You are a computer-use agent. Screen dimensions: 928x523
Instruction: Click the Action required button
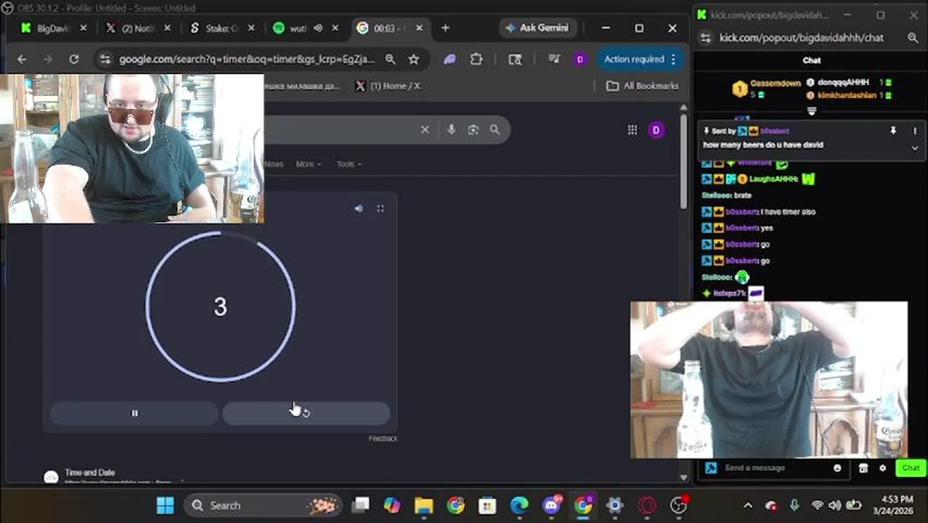pyautogui.click(x=635, y=60)
